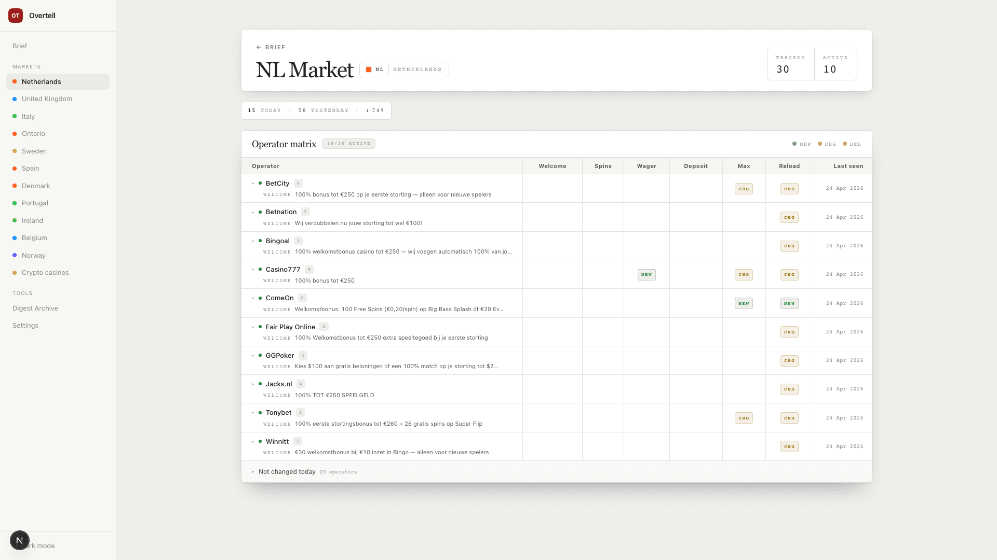Click the CHG badge in Jacks.nl Reload column
Image resolution: width=997 pixels, height=560 pixels.
click(789, 389)
